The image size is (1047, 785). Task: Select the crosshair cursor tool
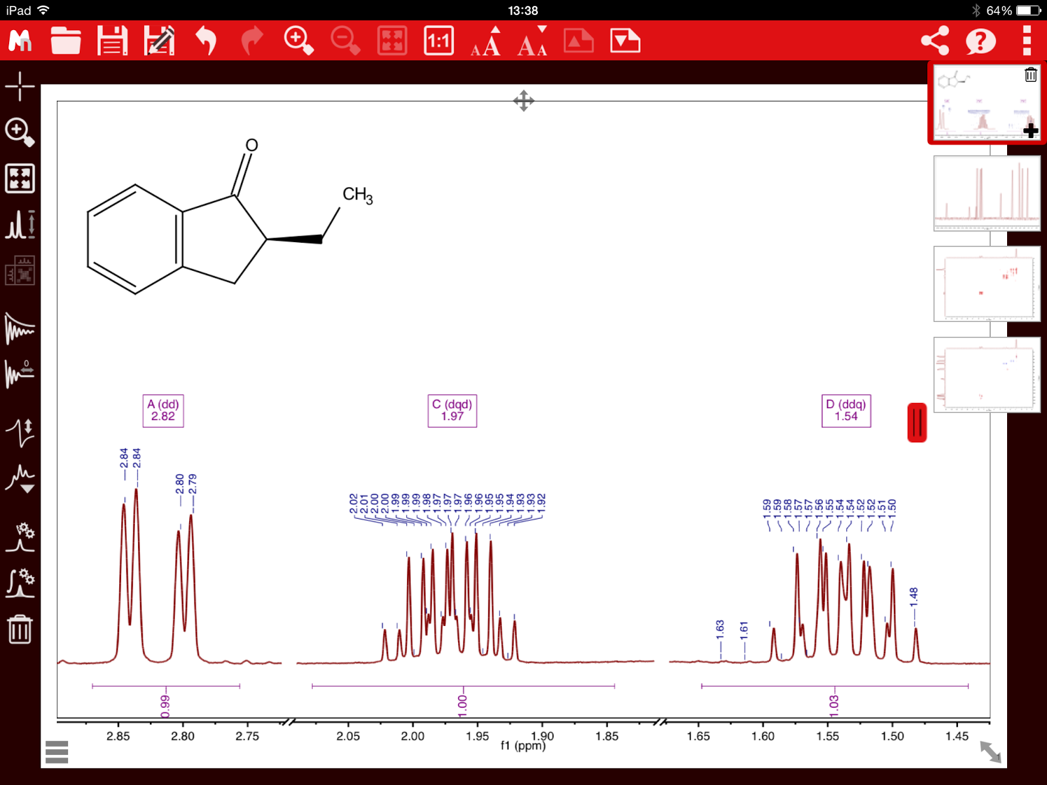pos(20,85)
